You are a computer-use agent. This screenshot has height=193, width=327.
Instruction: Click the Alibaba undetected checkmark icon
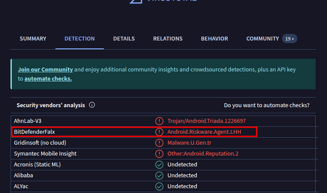159,175
